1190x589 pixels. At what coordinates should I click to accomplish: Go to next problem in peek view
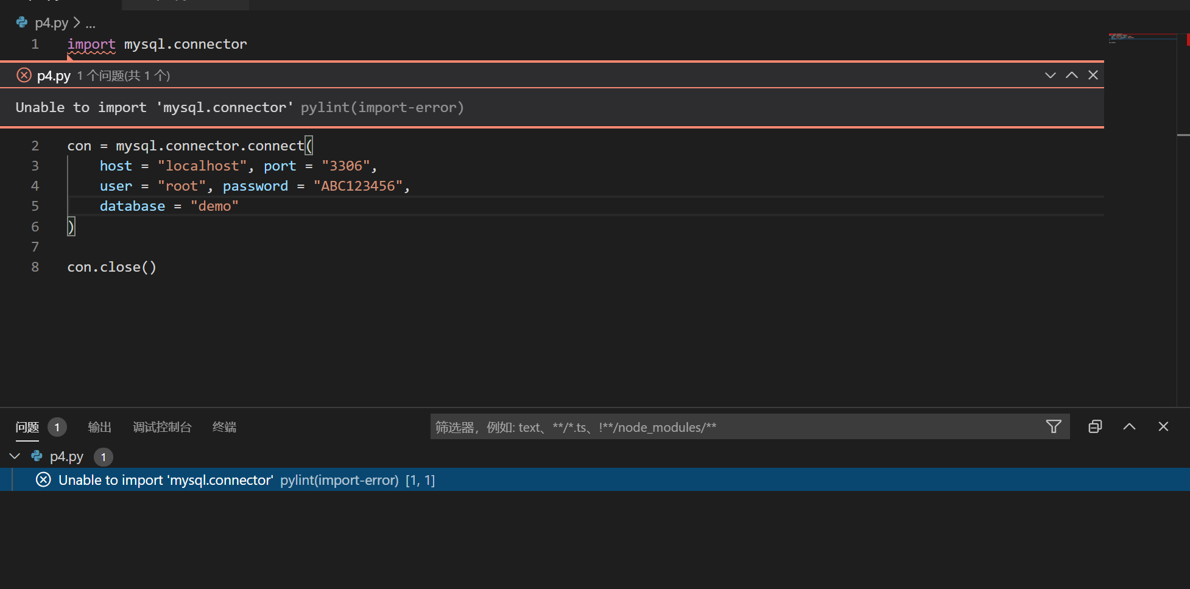[x=1051, y=75]
